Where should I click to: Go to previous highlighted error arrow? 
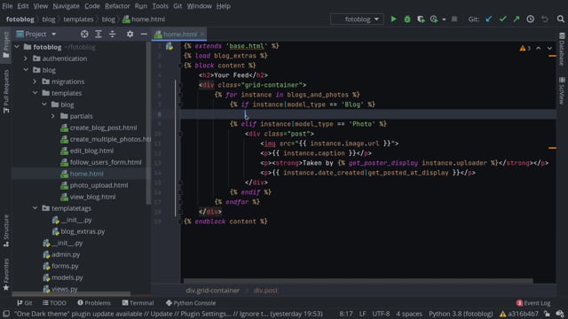(539, 48)
